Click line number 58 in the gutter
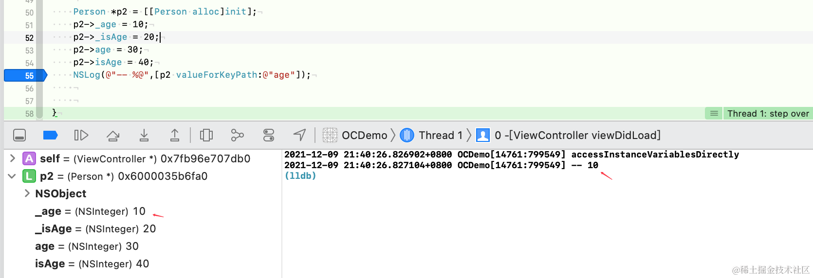 pyautogui.click(x=29, y=114)
